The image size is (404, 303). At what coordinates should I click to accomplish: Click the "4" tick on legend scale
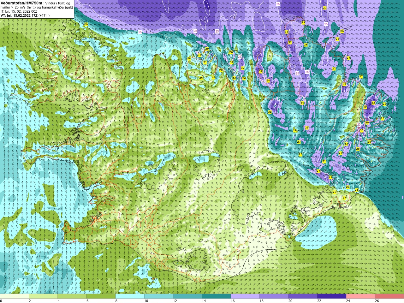click(x=59, y=301)
